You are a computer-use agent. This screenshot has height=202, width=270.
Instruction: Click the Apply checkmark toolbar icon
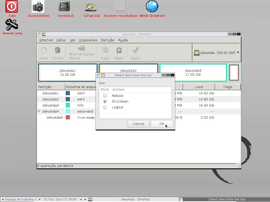136,53
